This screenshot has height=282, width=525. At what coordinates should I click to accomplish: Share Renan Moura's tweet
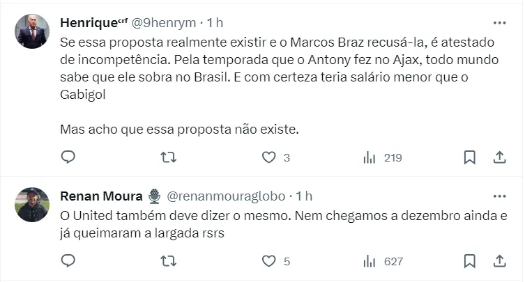pyautogui.click(x=499, y=261)
